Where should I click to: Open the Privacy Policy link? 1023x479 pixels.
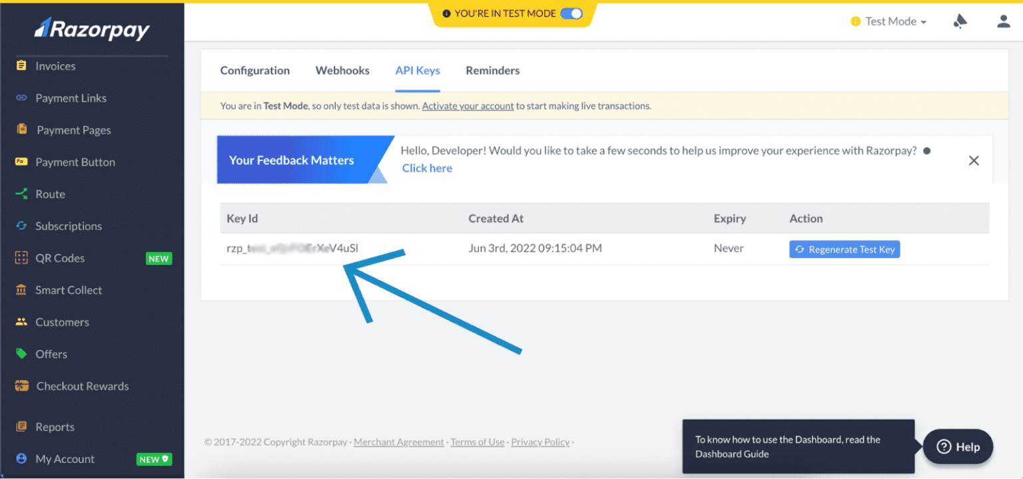coord(540,442)
